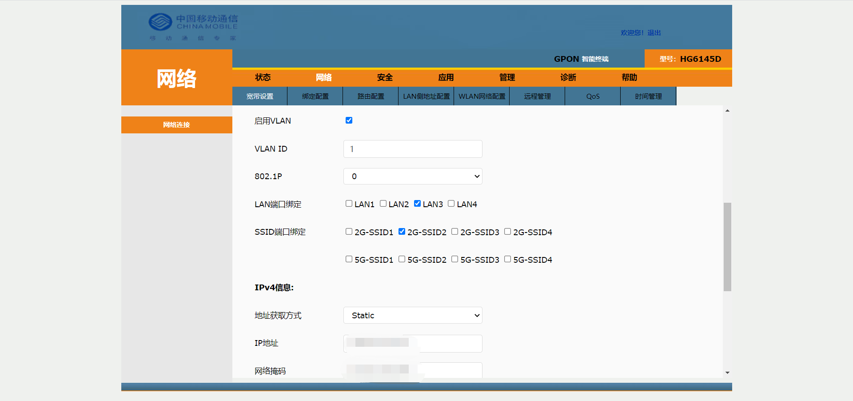853x401 pixels.
Task: Click the vertical scrollbar thumb
Action: pyautogui.click(x=727, y=247)
